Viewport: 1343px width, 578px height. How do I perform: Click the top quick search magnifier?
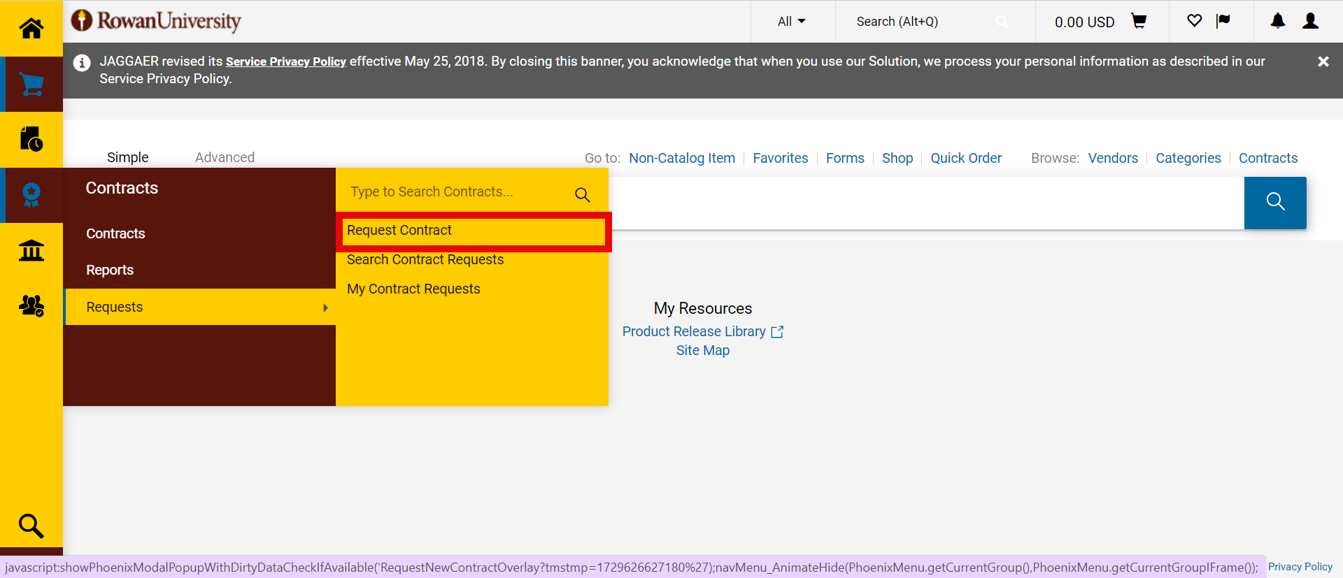pyautogui.click(x=1002, y=22)
